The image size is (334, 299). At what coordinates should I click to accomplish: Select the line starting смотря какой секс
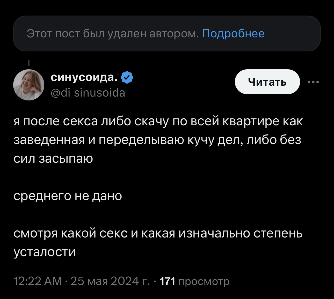coord(158,233)
